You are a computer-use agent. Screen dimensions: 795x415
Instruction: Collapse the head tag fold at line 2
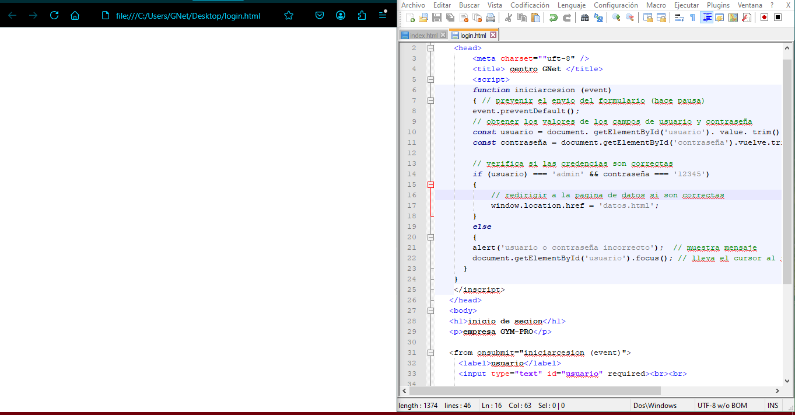pos(430,48)
